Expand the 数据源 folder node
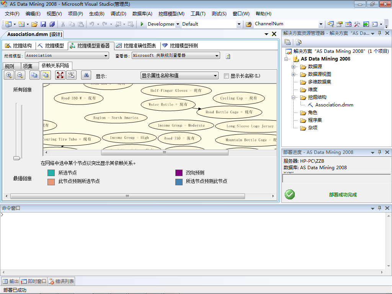392x294 pixels. 294,67
